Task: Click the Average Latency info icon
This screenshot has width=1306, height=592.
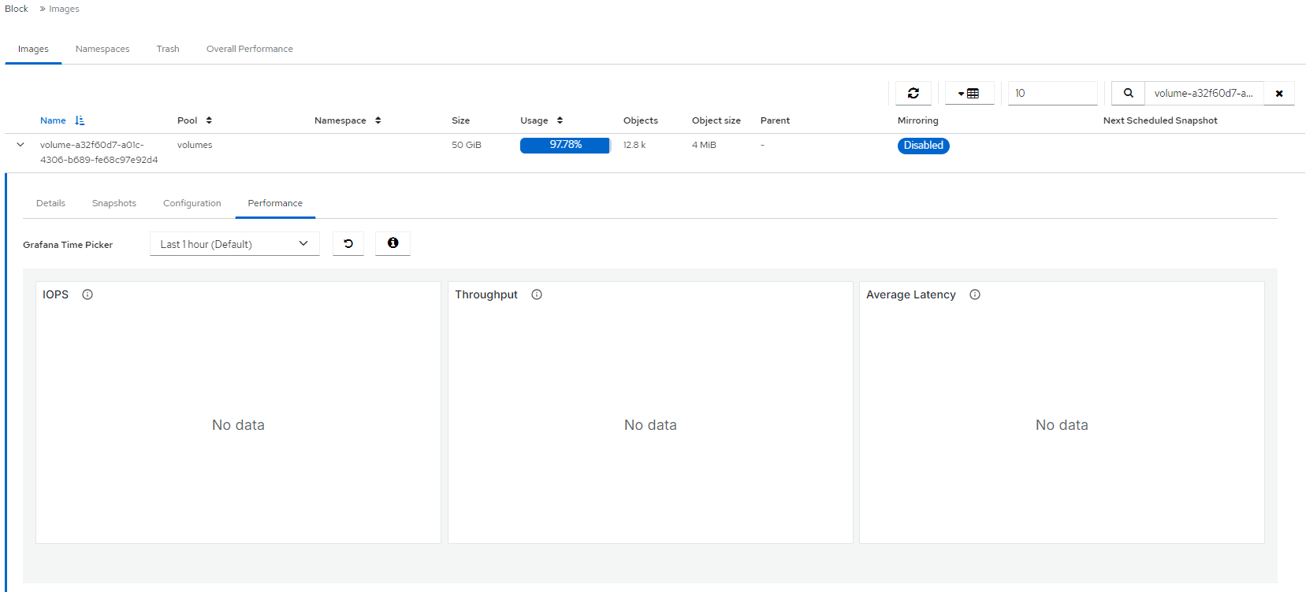Action: (x=975, y=294)
